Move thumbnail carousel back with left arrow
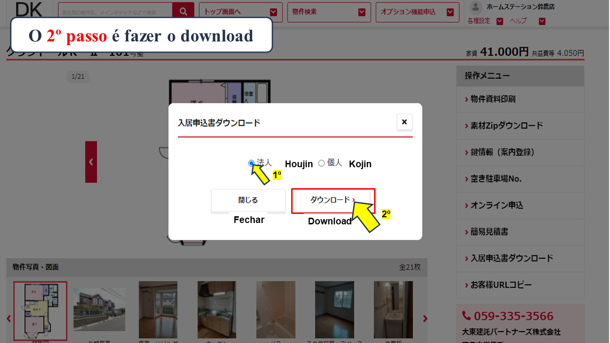 (9, 319)
